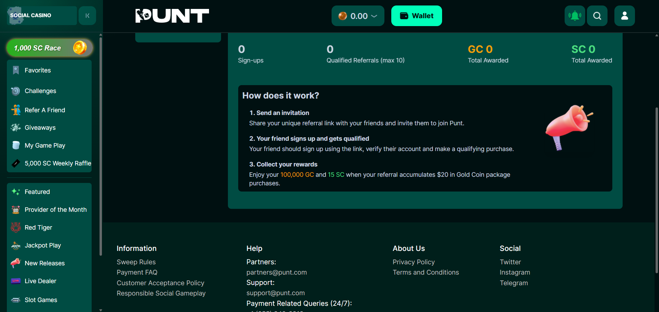The image size is (659, 312).
Task: Click the sidebar scrollbar
Action: pyautogui.click(x=101, y=147)
